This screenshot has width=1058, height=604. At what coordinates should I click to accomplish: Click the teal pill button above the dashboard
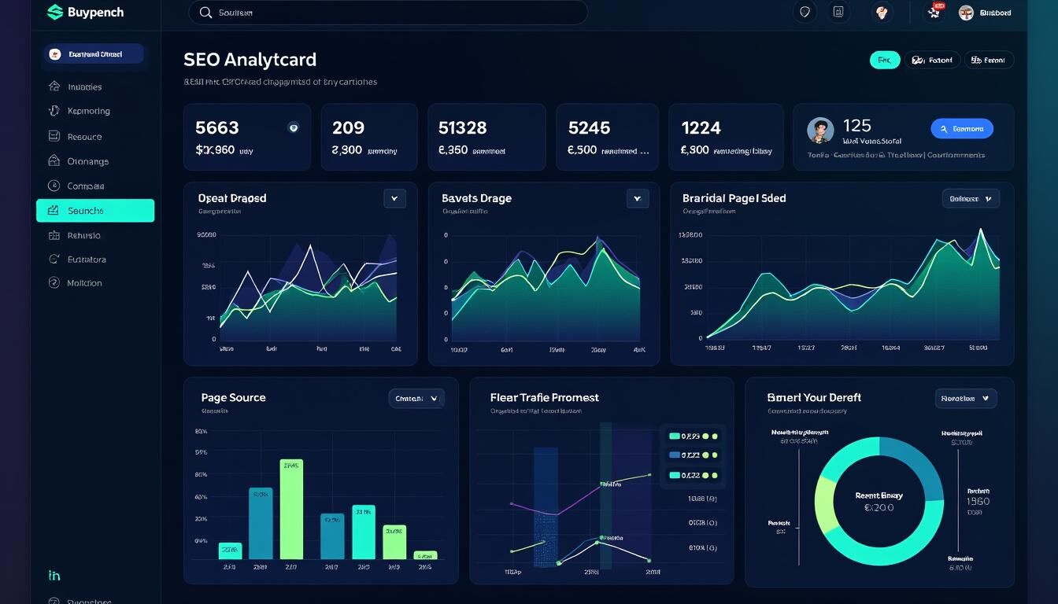click(x=884, y=59)
